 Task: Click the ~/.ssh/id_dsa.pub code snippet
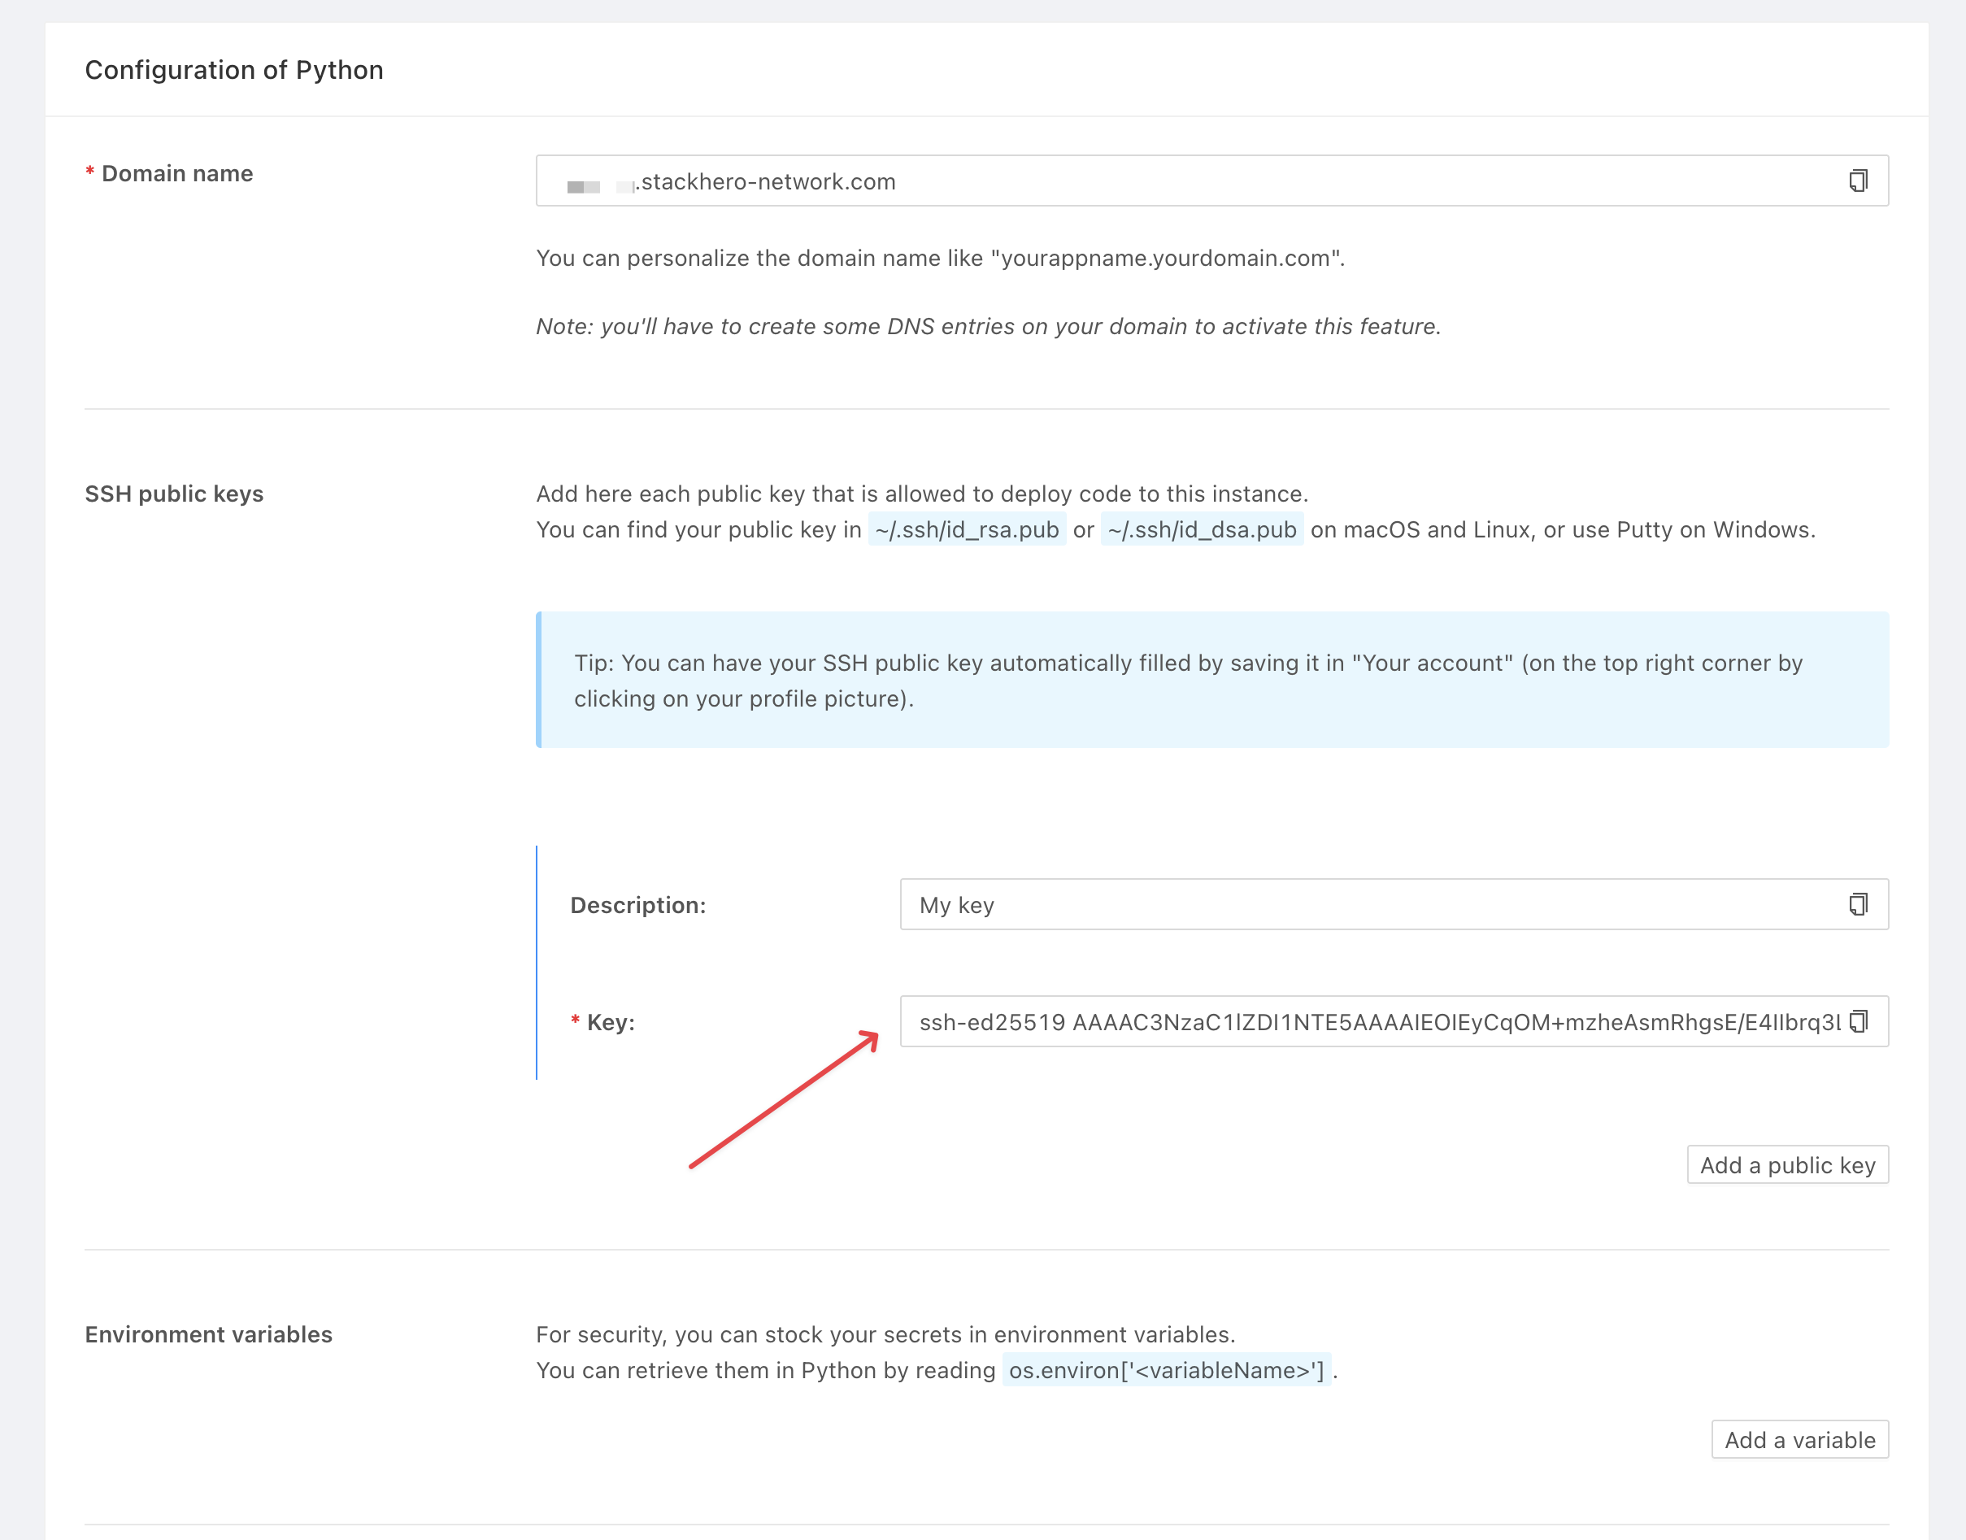click(1202, 530)
